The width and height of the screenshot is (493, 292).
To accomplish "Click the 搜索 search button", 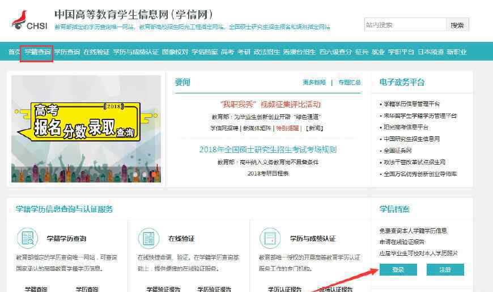I will point(457,25).
